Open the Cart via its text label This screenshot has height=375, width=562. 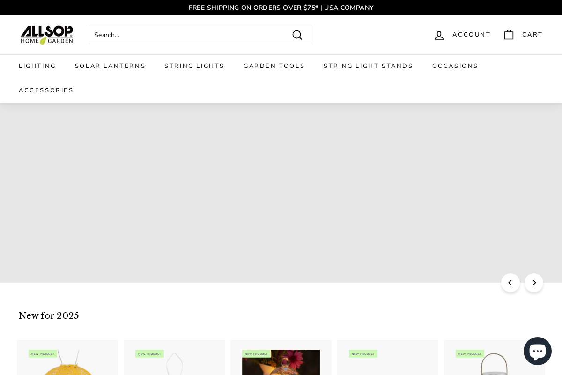pos(532,35)
